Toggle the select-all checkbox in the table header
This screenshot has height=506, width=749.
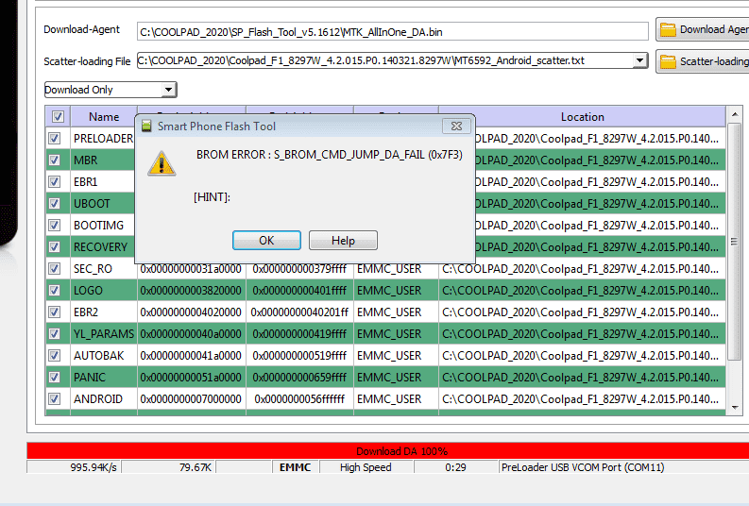58,116
